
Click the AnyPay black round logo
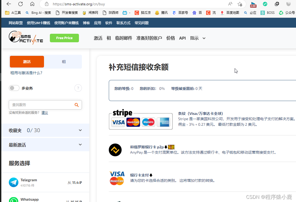pos(115,150)
